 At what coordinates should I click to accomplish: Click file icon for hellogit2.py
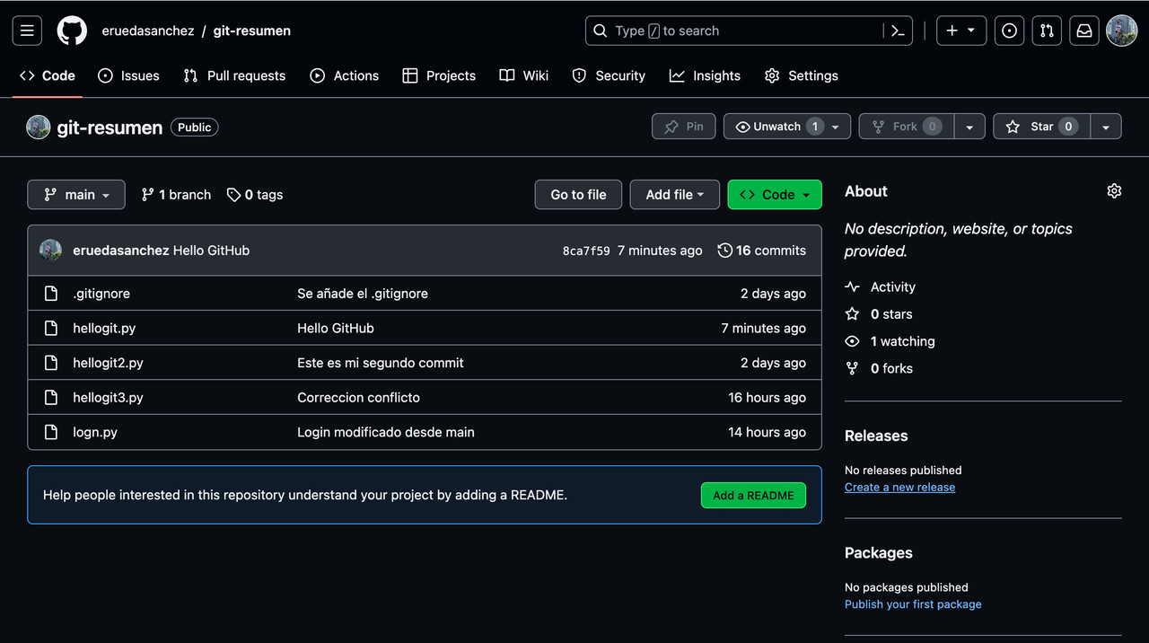click(51, 363)
